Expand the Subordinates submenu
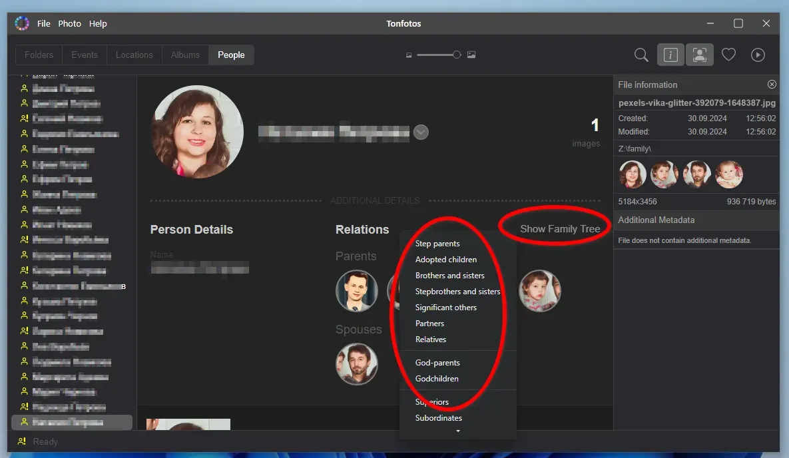Image resolution: width=789 pixels, height=458 pixels. pyautogui.click(x=438, y=418)
